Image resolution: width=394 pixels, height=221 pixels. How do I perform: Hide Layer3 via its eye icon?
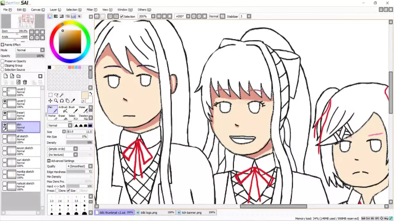click(5, 101)
